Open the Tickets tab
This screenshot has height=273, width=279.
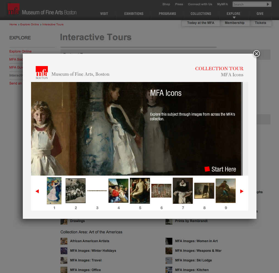click(x=260, y=23)
